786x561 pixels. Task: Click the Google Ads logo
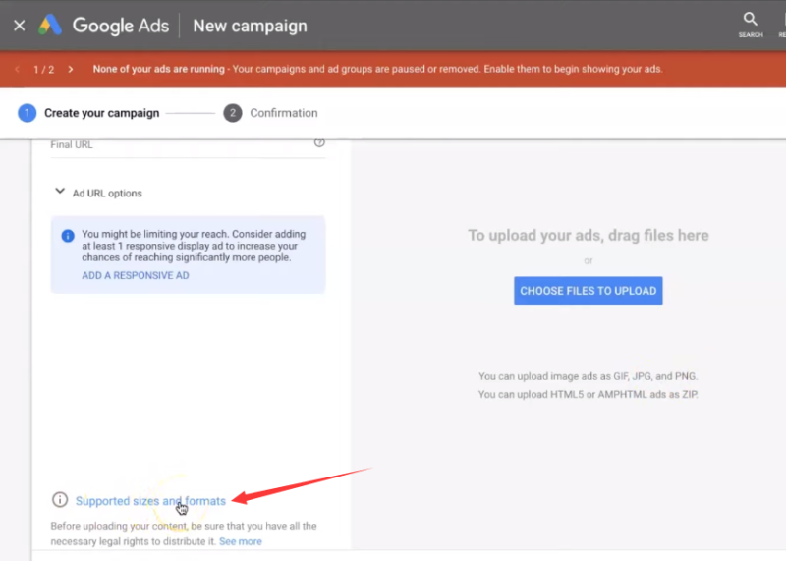click(50, 26)
